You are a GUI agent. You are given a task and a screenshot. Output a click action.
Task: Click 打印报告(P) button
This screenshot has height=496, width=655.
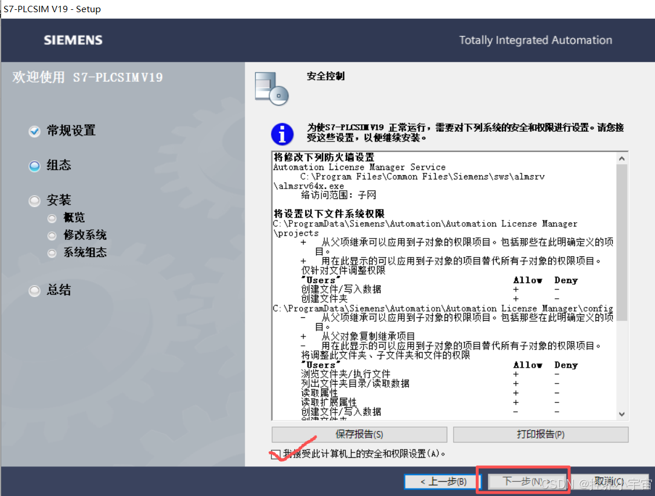541,434
